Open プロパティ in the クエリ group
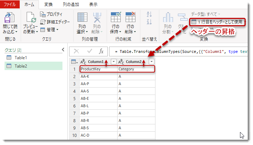The height and width of the screenshot is (145, 253). click(51, 14)
